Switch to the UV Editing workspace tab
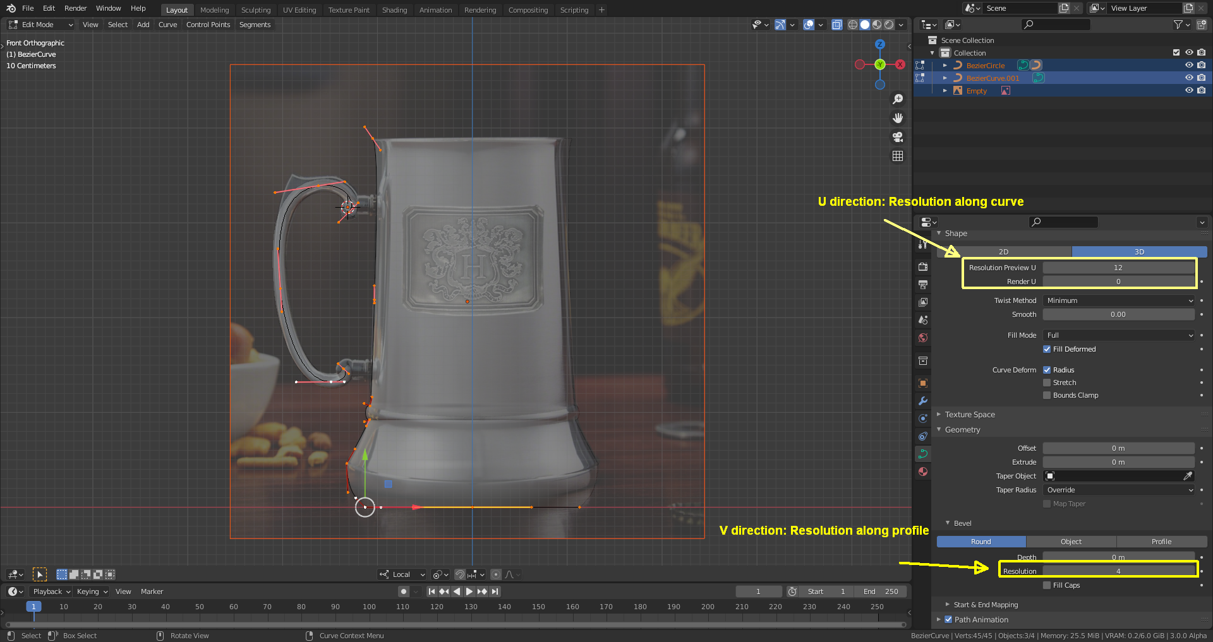Image resolution: width=1213 pixels, height=642 pixels. (299, 10)
